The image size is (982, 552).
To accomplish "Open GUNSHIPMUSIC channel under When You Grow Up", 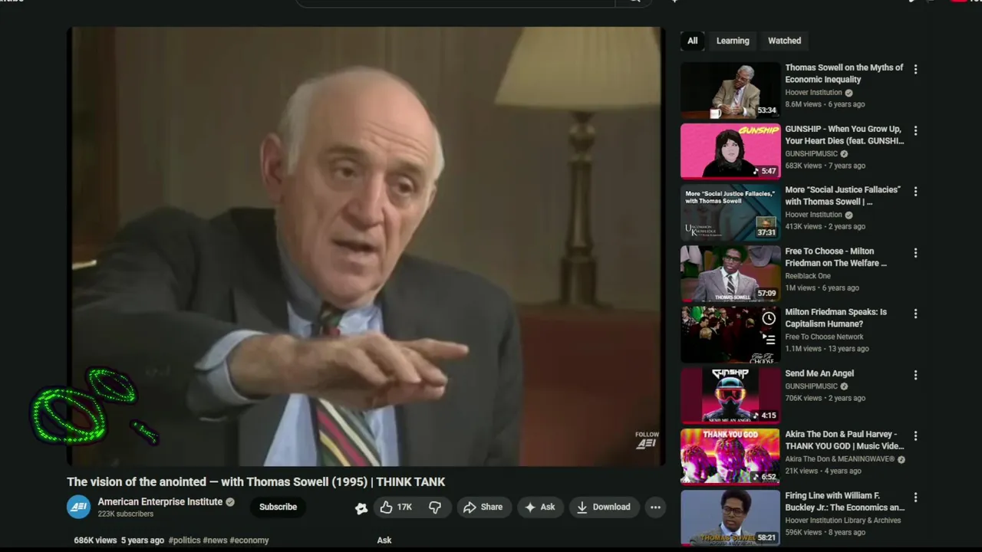I will click(x=811, y=153).
